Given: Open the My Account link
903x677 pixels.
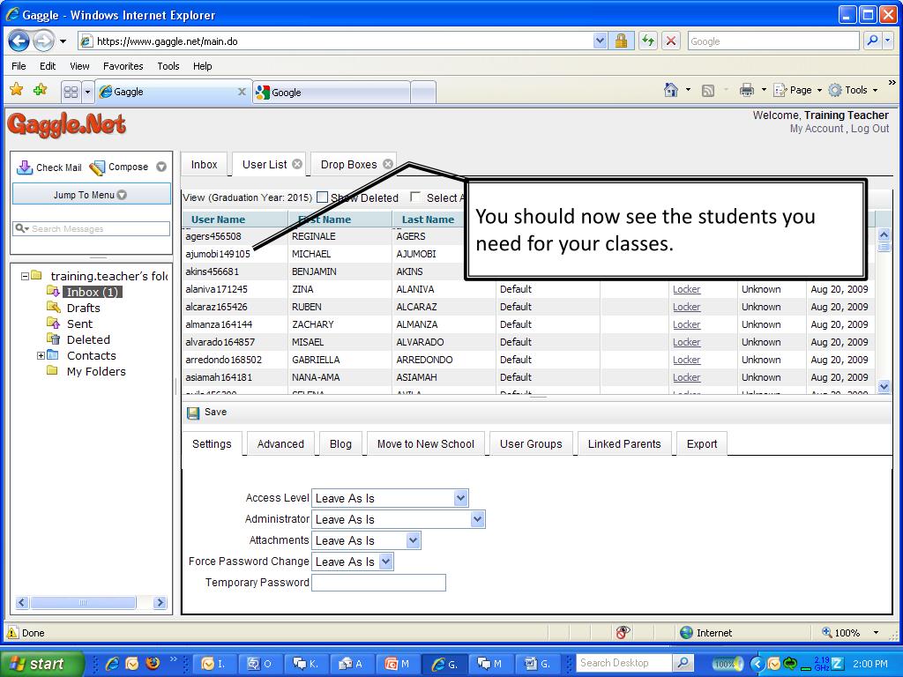Looking at the screenshot, I should tap(816, 129).
